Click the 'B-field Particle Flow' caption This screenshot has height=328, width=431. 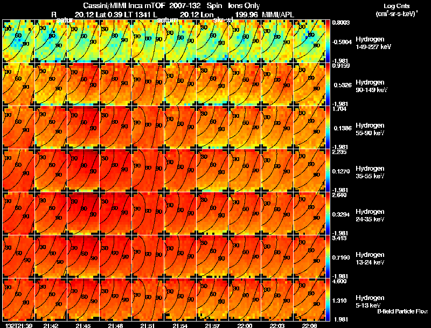click(x=402, y=311)
